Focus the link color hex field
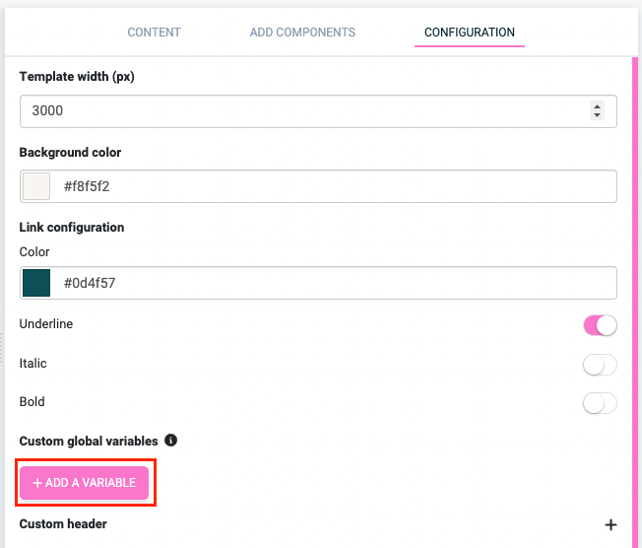642x548 pixels. (x=325, y=283)
